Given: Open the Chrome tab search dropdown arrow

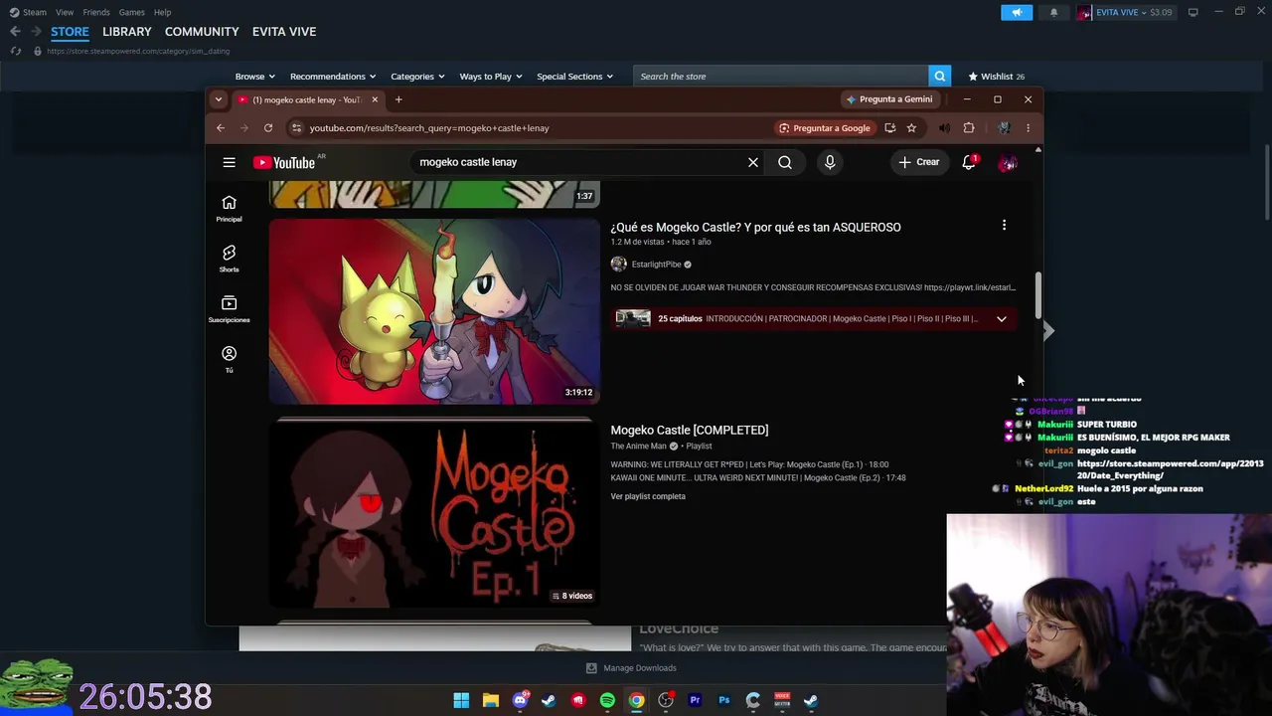Looking at the screenshot, I should pos(219,99).
